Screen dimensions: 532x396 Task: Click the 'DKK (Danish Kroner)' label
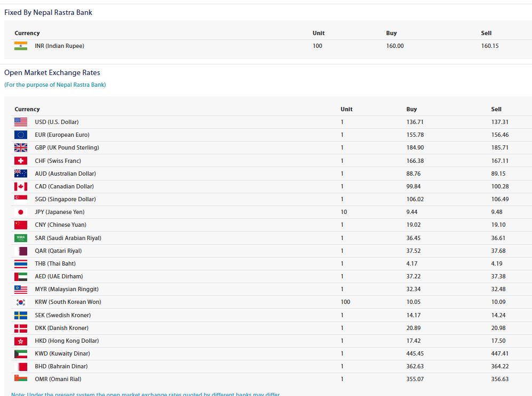[x=61, y=328]
